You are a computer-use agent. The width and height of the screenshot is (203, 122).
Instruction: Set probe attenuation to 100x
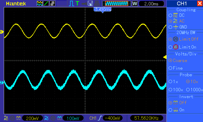click(176, 89)
